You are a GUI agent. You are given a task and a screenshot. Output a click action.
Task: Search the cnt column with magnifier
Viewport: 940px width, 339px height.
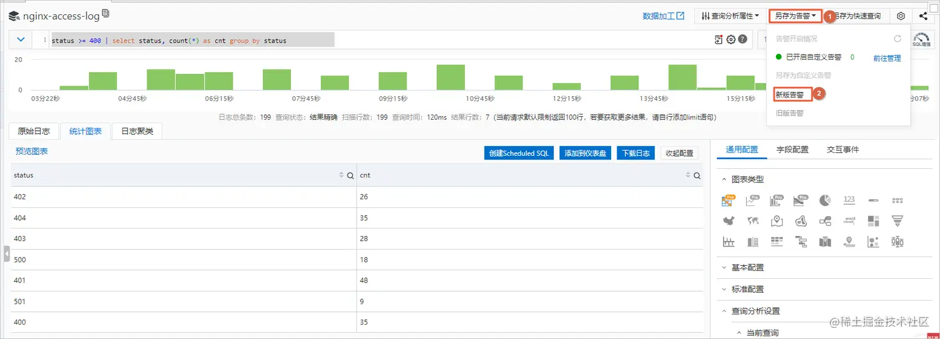tap(697, 176)
